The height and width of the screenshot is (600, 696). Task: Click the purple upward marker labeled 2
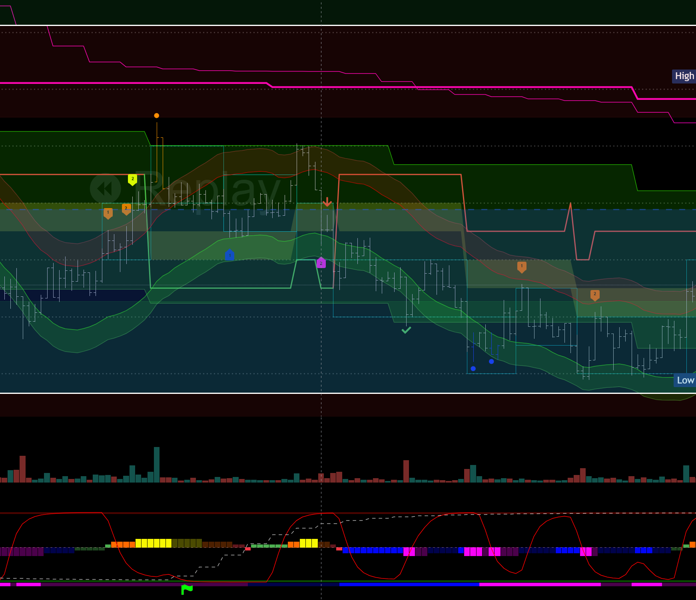321,263
